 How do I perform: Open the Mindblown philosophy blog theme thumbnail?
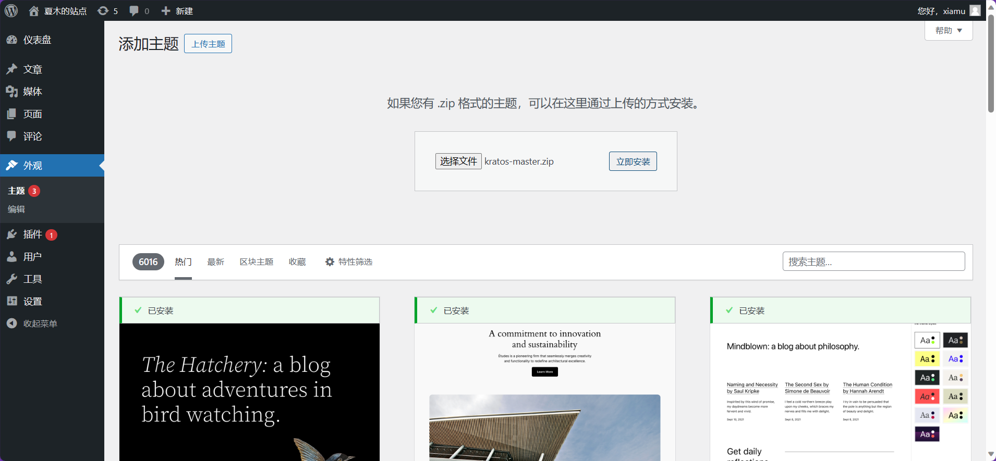(x=841, y=392)
